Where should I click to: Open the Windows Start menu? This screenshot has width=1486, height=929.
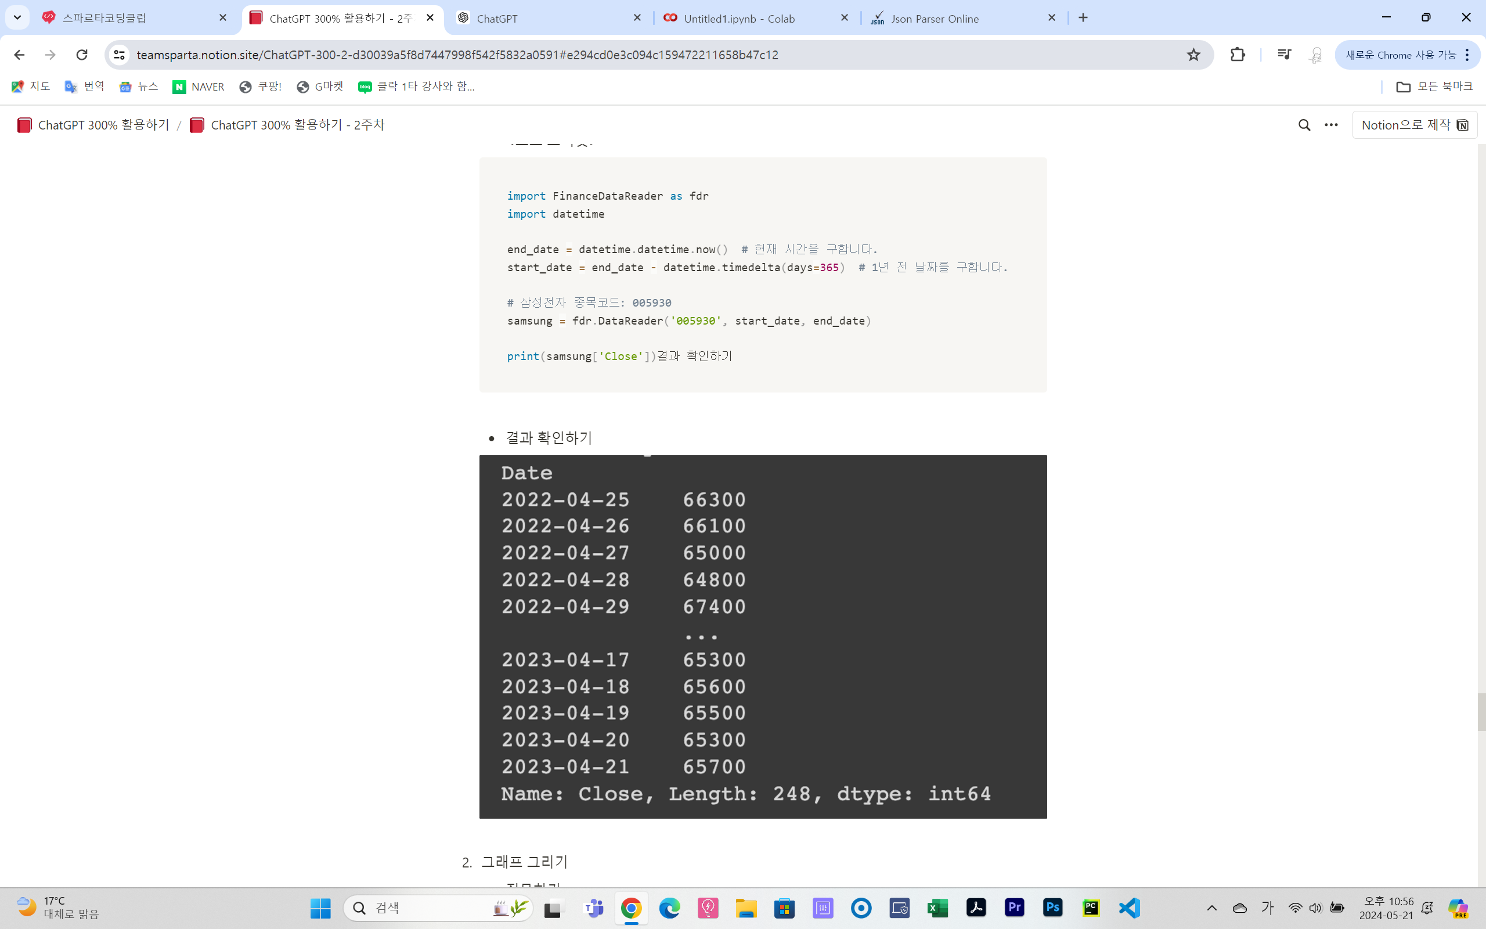[320, 908]
